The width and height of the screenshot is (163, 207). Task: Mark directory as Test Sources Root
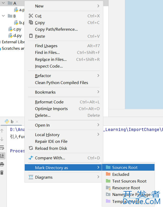128,181
